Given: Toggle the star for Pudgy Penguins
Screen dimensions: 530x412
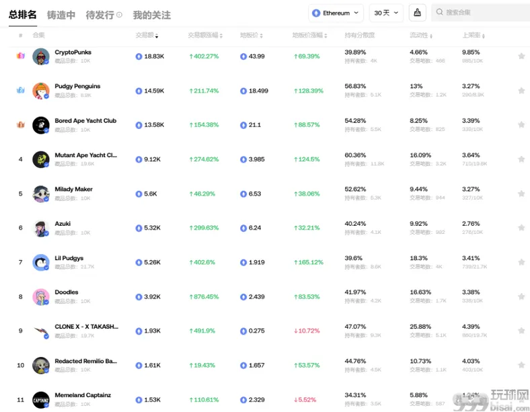Looking at the screenshot, I should (521, 91).
